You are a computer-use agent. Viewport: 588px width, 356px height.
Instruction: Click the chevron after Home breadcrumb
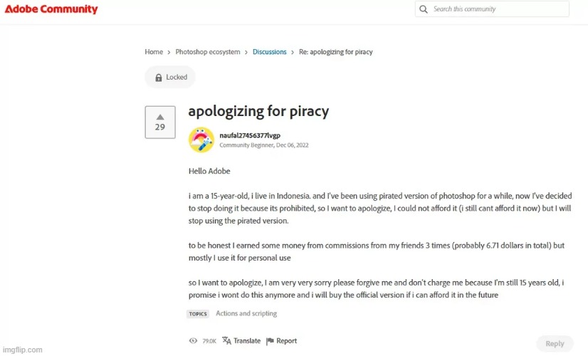[169, 52]
